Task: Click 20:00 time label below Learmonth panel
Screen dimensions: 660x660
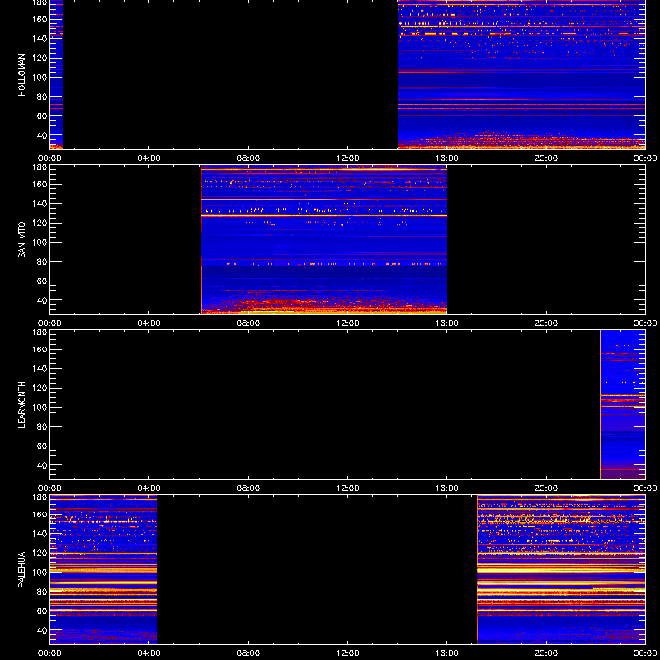Action: click(546, 488)
